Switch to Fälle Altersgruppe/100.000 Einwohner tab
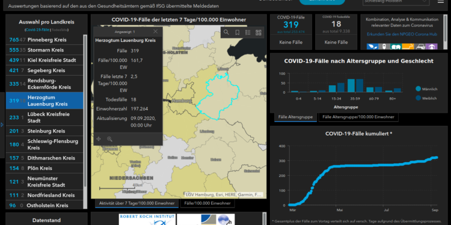The image size is (451, 225). point(358,117)
